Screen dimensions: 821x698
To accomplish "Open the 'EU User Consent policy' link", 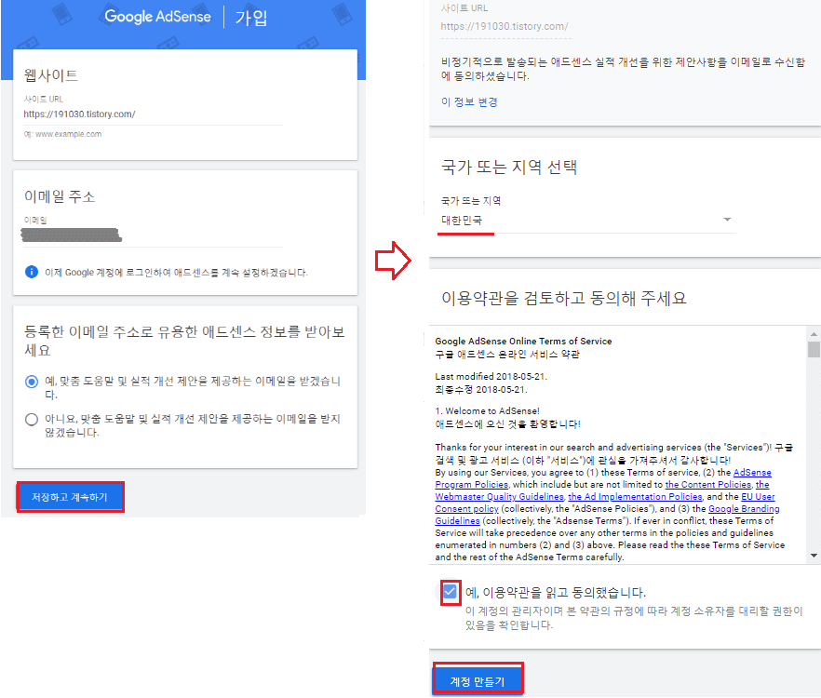I will click(605, 503).
